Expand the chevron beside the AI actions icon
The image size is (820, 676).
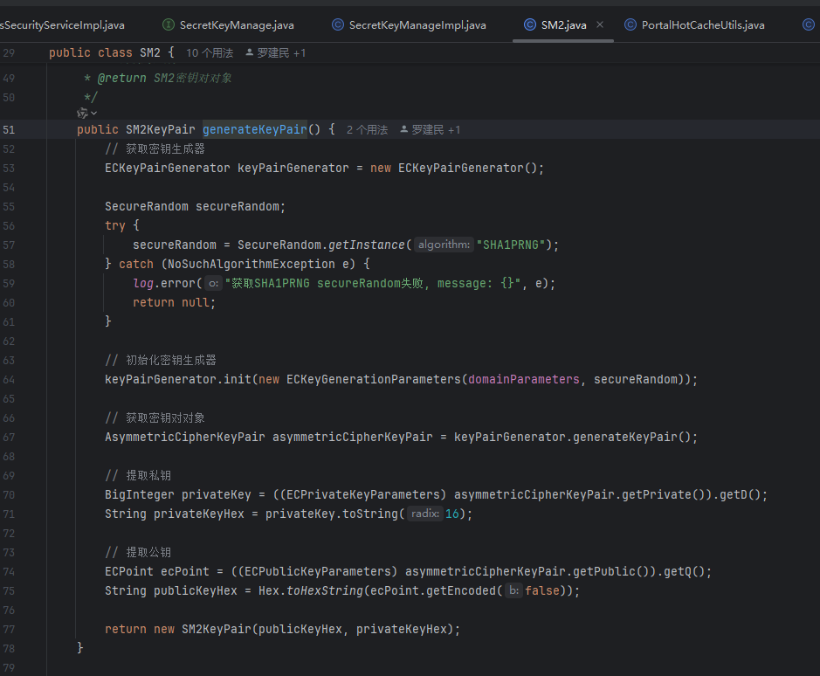coord(93,113)
